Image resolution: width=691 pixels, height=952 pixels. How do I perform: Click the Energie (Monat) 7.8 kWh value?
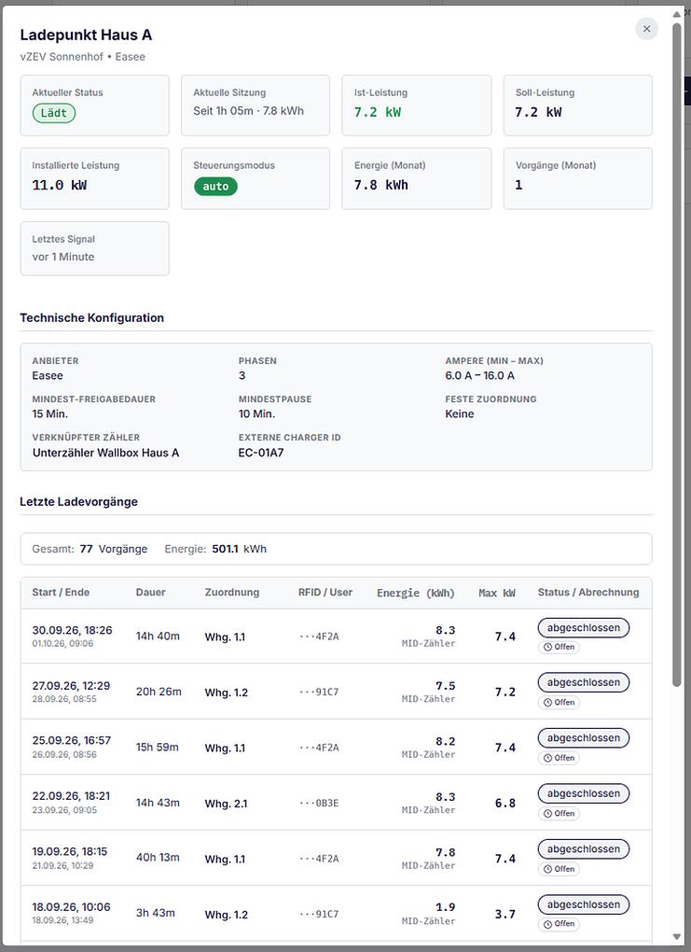381,185
